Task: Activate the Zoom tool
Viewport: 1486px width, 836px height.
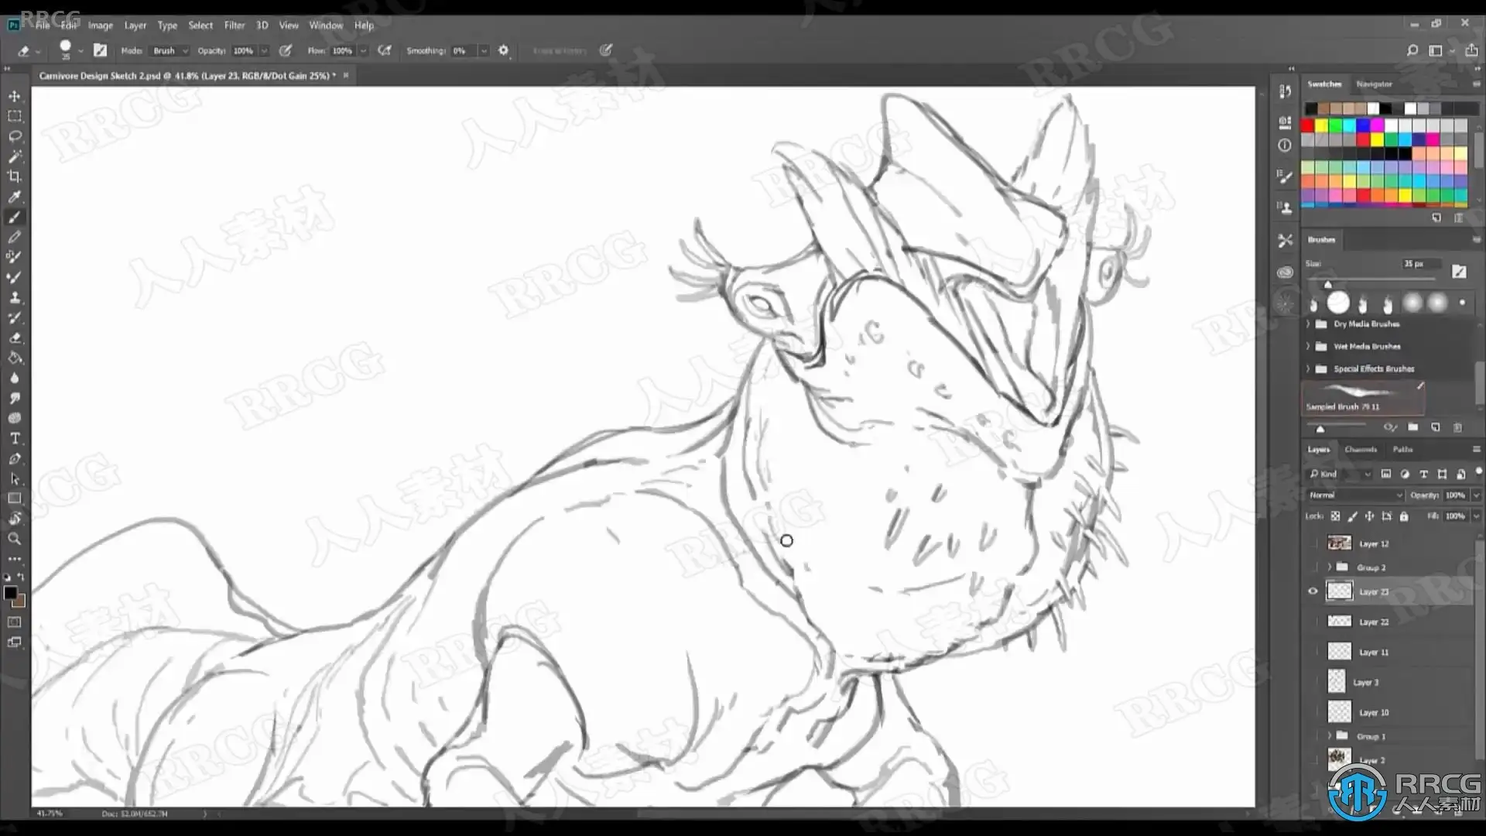Action: [15, 539]
